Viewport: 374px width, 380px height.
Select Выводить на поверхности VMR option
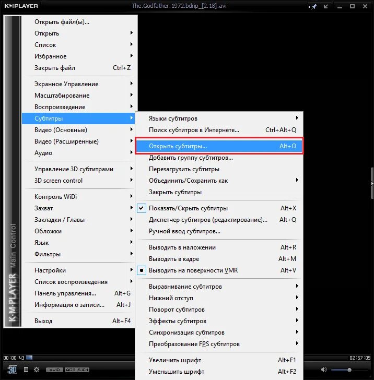(219, 270)
